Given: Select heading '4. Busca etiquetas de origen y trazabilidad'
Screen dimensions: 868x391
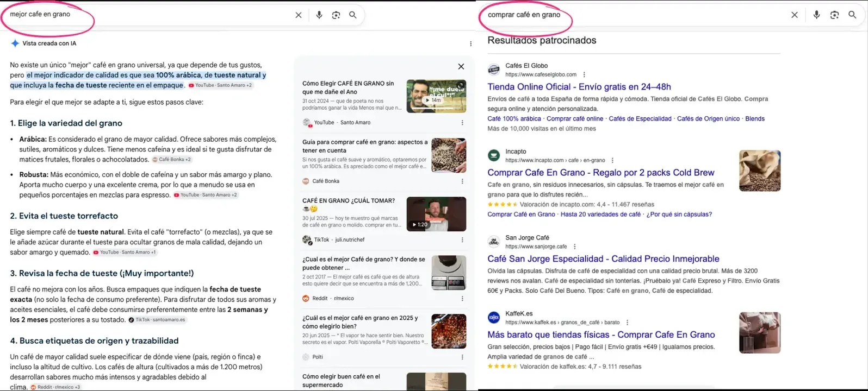Looking at the screenshot, I should click(x=94, y=340).
